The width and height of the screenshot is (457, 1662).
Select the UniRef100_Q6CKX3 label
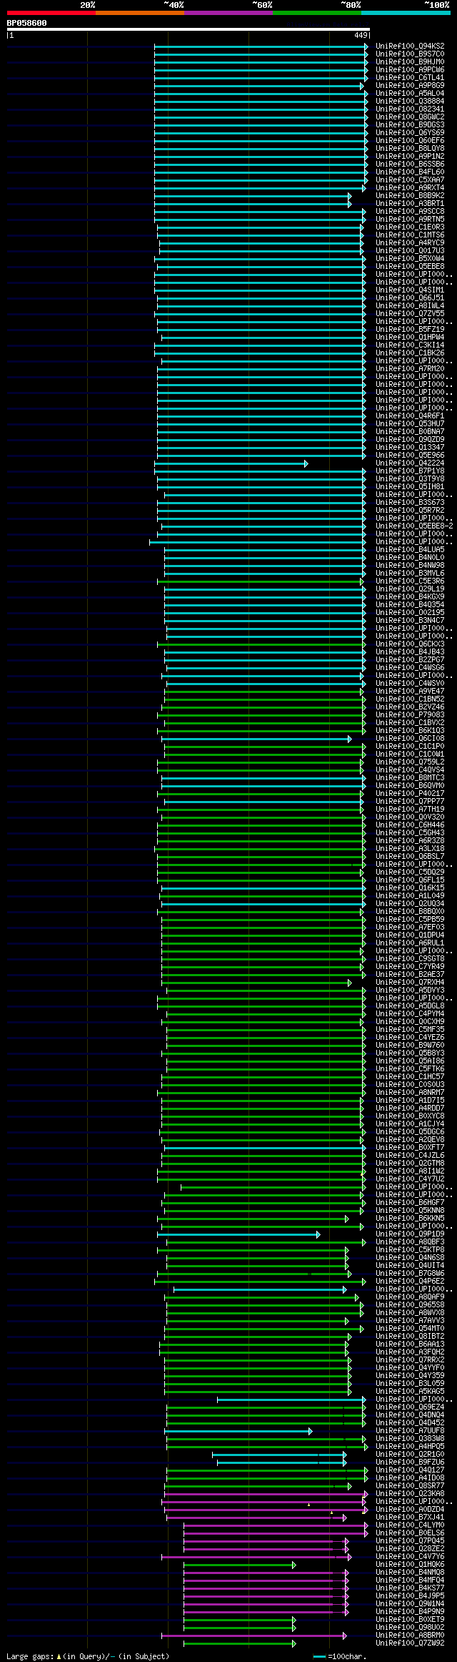[x=410, y=644]
